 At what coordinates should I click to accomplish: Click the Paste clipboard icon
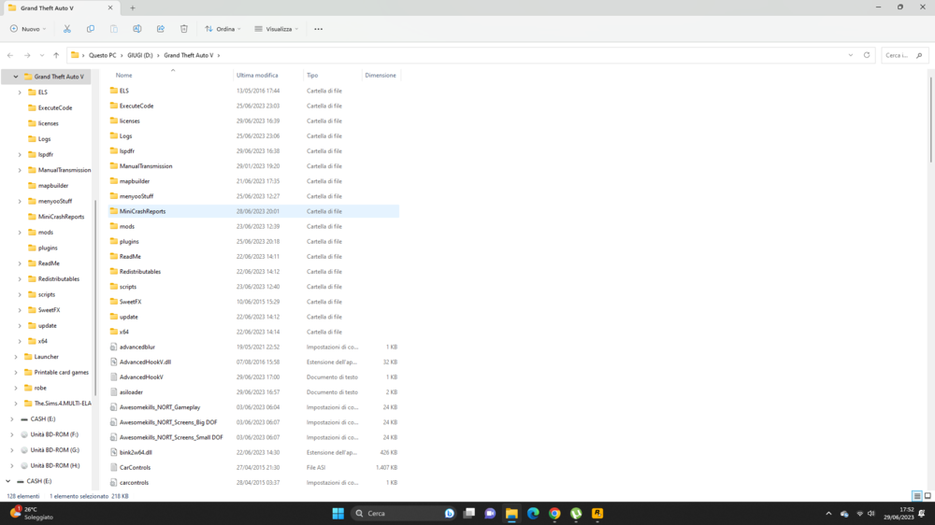(114, 29)
